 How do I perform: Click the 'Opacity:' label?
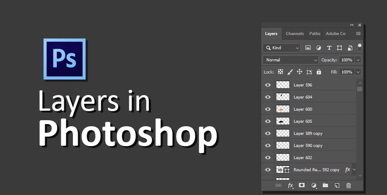click(x=329, y=60)
